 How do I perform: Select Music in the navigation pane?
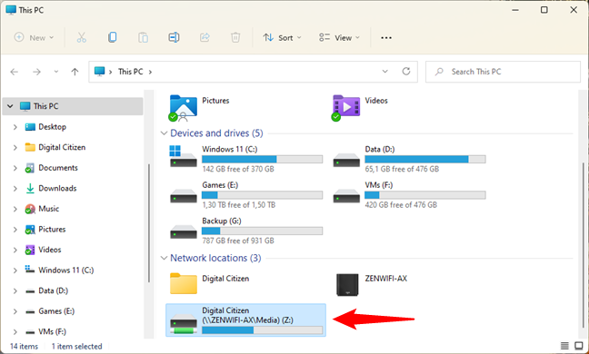[48, 209]
